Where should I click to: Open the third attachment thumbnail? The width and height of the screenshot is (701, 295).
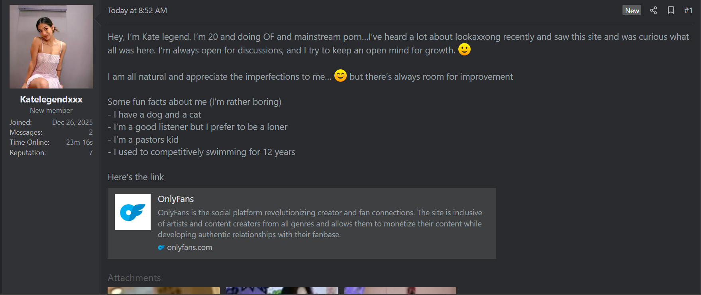click(400, 291)
